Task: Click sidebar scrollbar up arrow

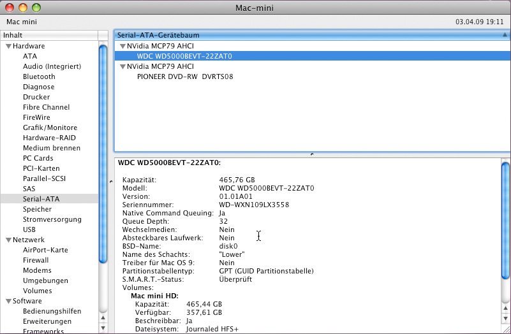Action: click(x=103, y=317)
